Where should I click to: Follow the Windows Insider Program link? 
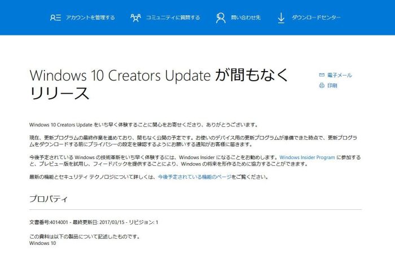pyautogui.click(x=307, y=157)
